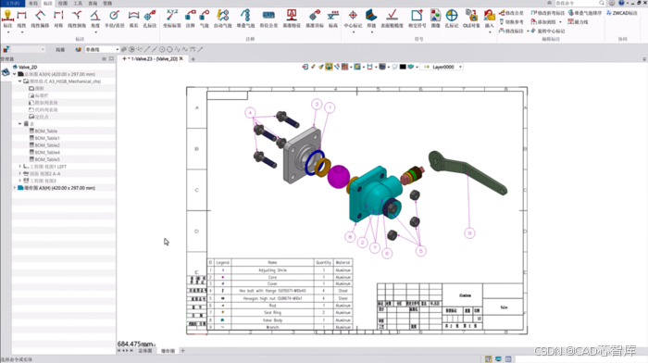648x363 pixels.
Task: Expand the 爆炸图 A3(H) sheet node
Action: coord(15,188)
